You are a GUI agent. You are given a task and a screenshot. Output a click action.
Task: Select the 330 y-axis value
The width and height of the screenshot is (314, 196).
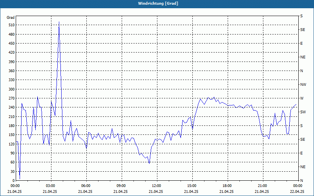click(12, 80)
